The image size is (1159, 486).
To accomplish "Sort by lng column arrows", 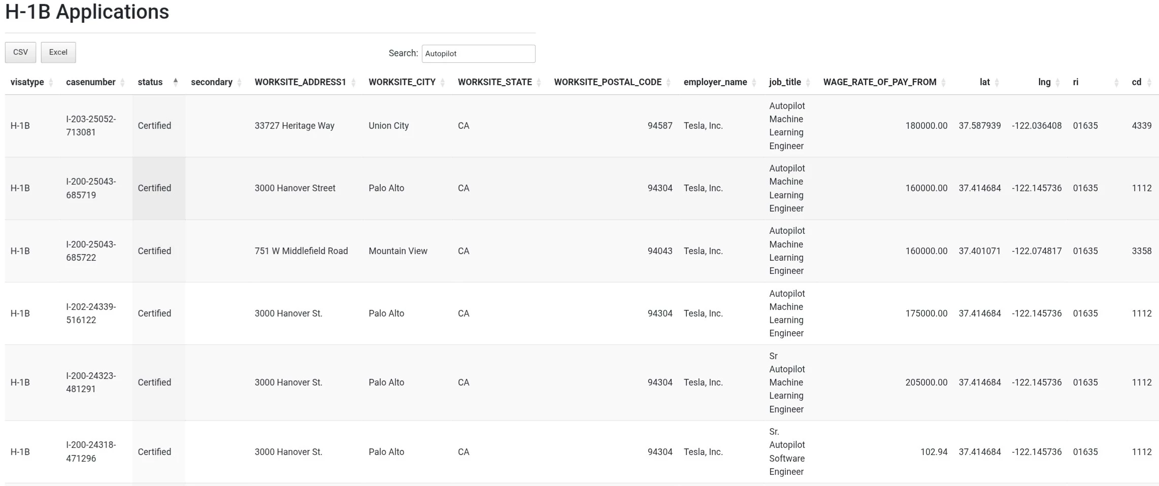I will pos(1057,82).
